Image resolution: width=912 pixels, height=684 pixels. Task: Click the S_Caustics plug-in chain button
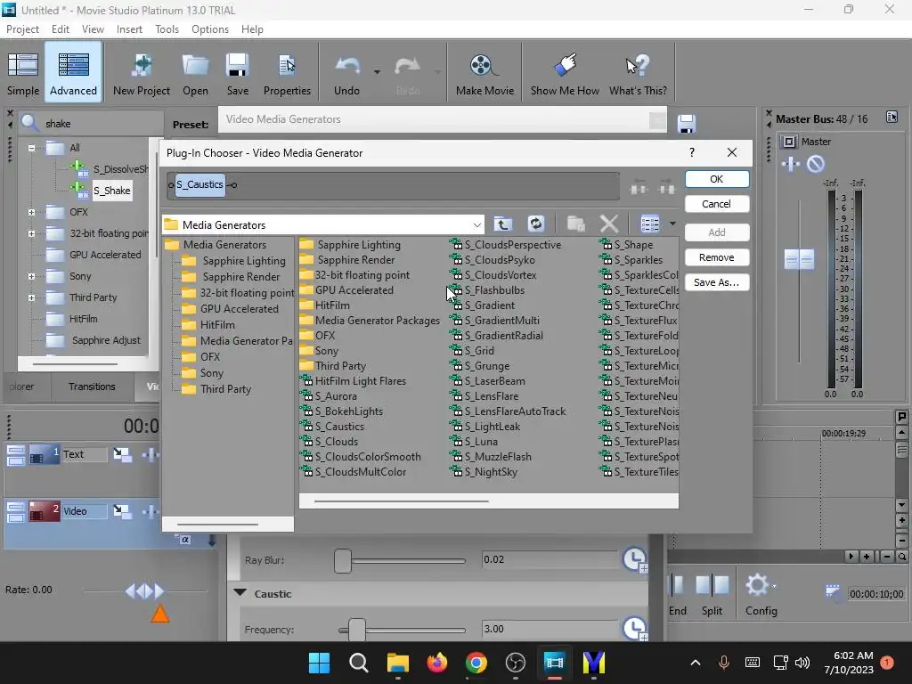point(200,185)
